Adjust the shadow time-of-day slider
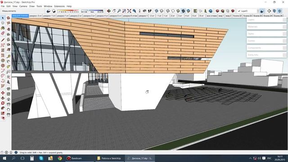 click(x=92, y=11)
